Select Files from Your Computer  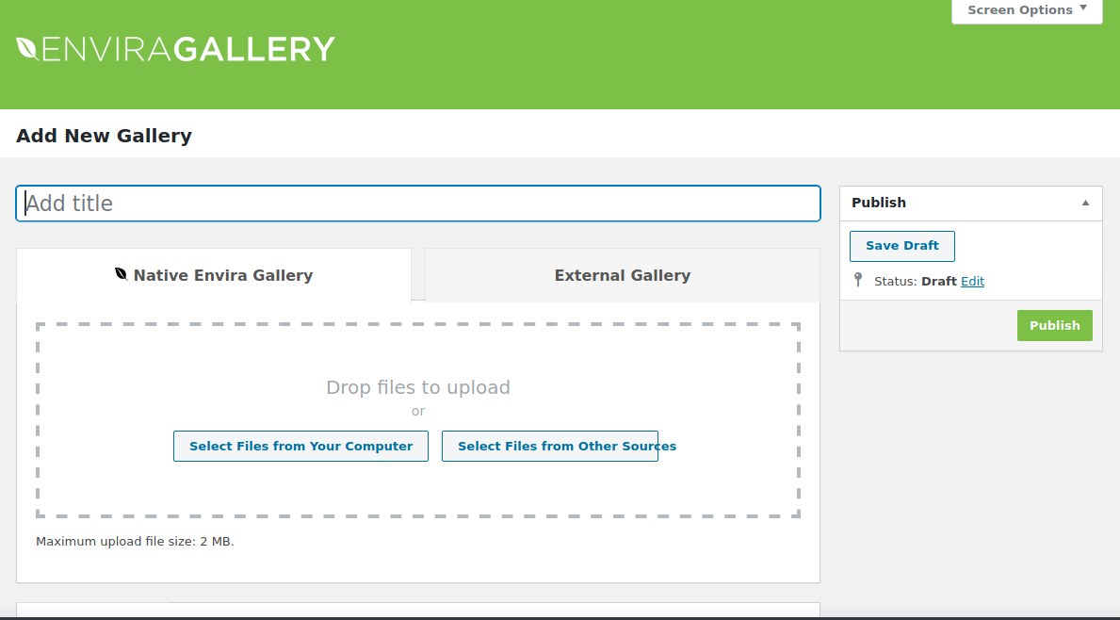coord(300,446)
